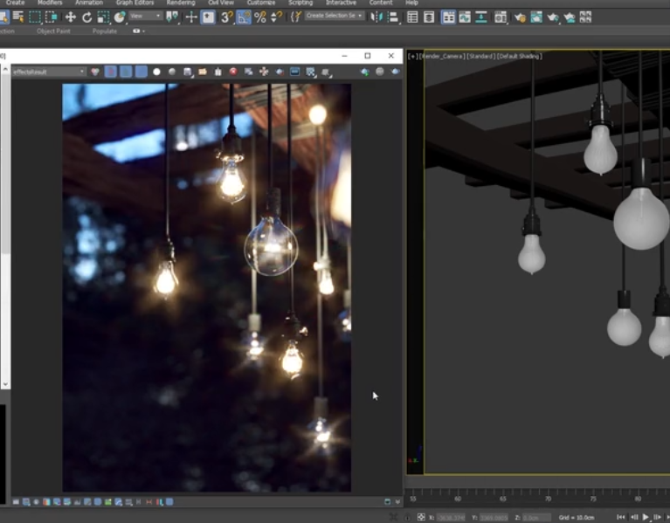Click the Play Animation button
670x523 pixels.
646,517
